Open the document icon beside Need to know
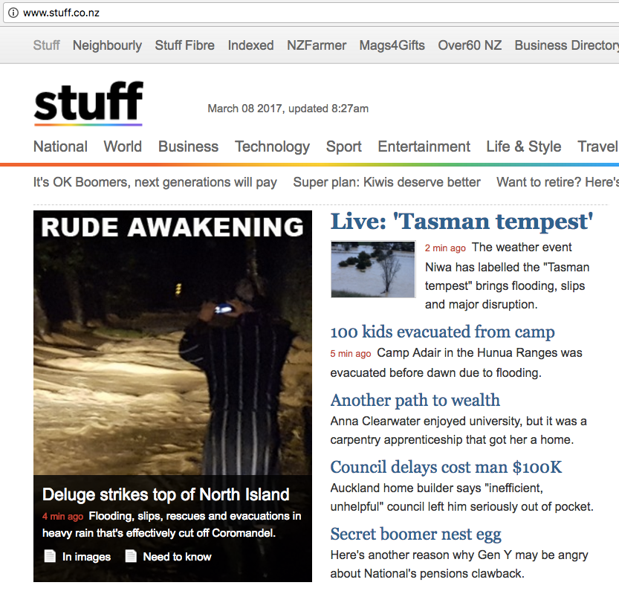619x594 pixels. point(131,556)
